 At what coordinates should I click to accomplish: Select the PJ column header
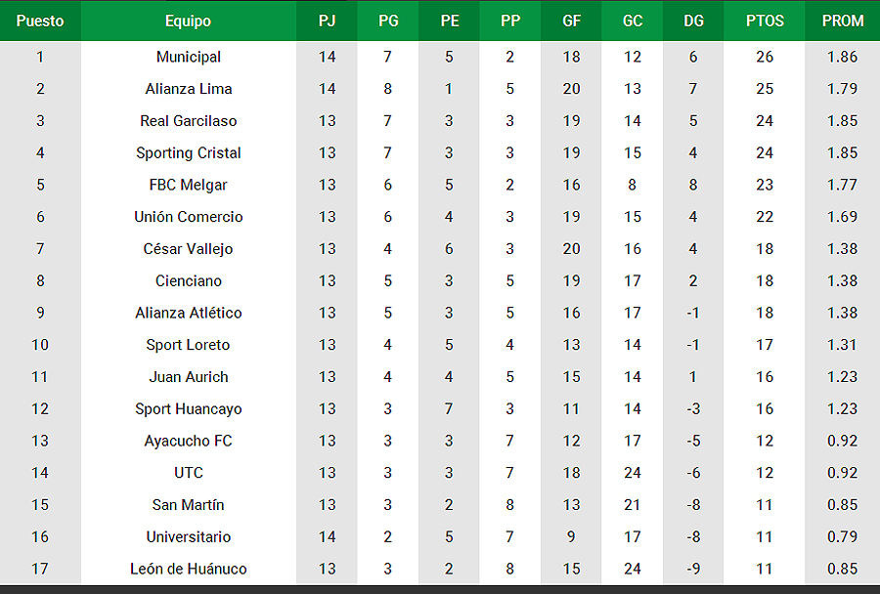[328, 21]
